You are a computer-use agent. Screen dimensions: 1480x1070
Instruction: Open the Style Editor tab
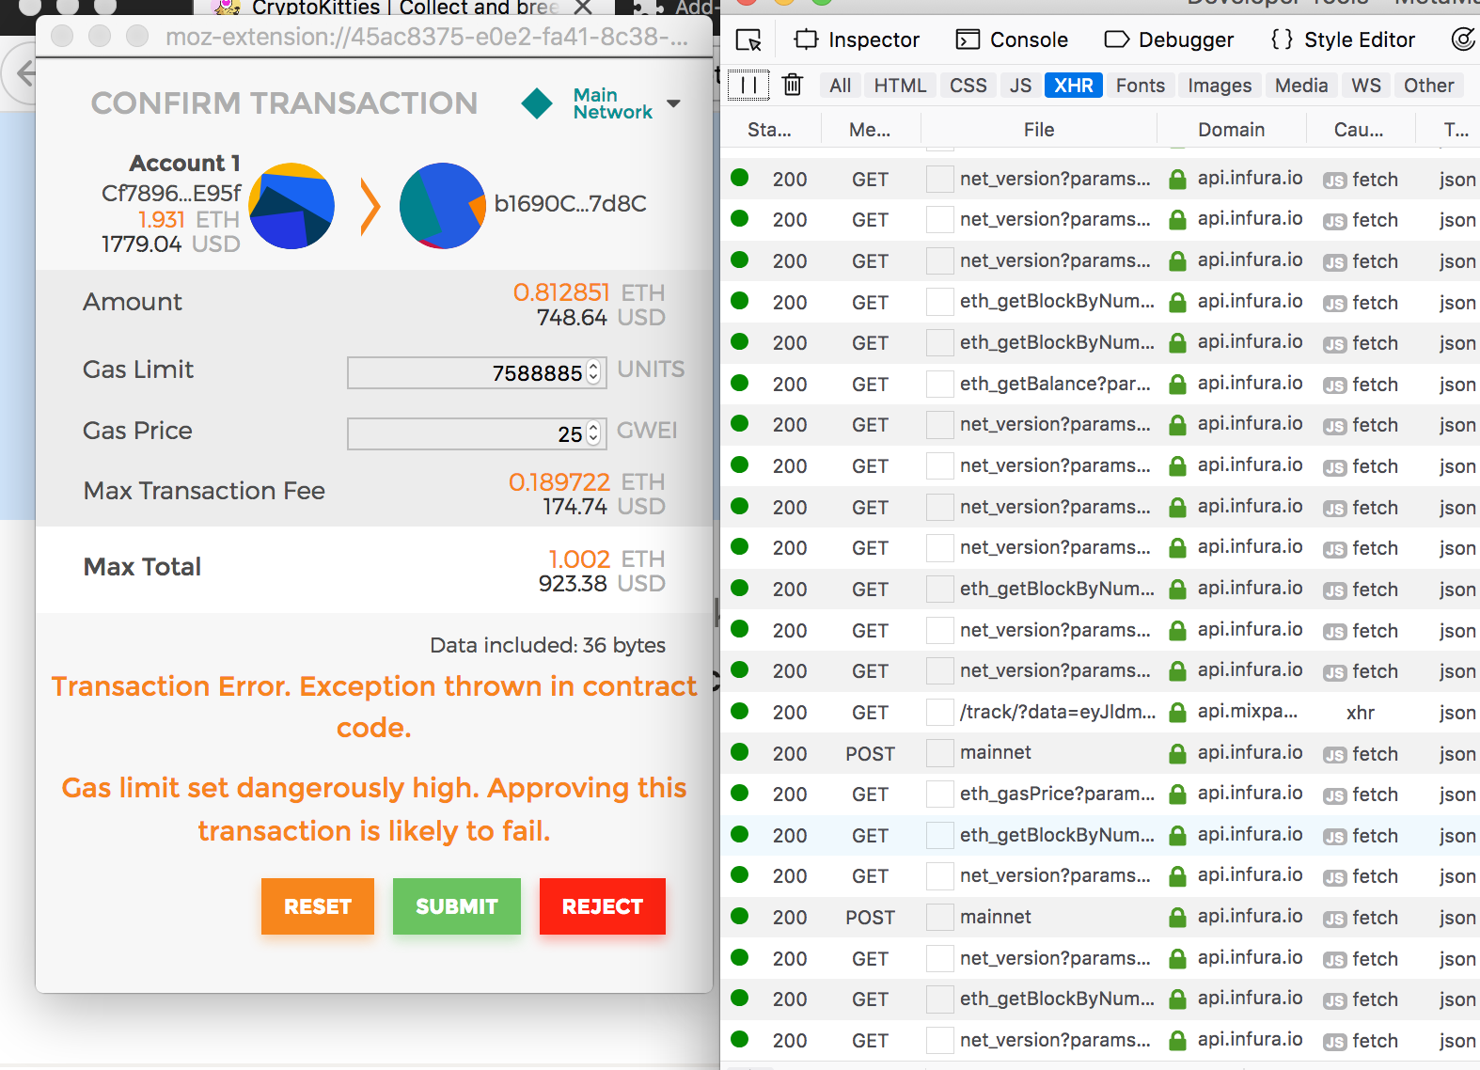(x=1343, y=39)
